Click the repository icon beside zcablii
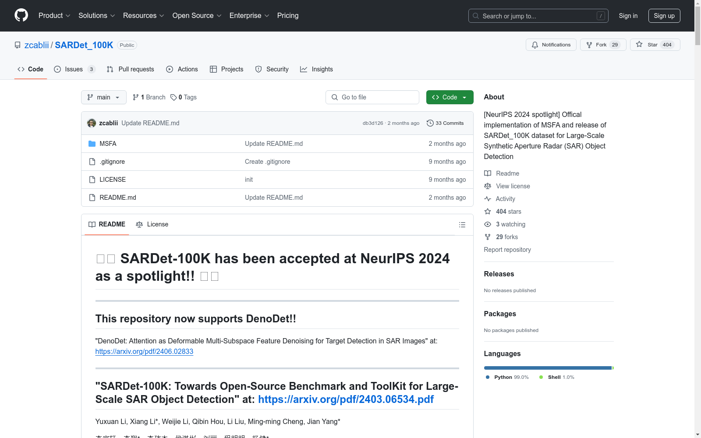The height and width of the screenshot is (438, 701). (x=18, y=45)
